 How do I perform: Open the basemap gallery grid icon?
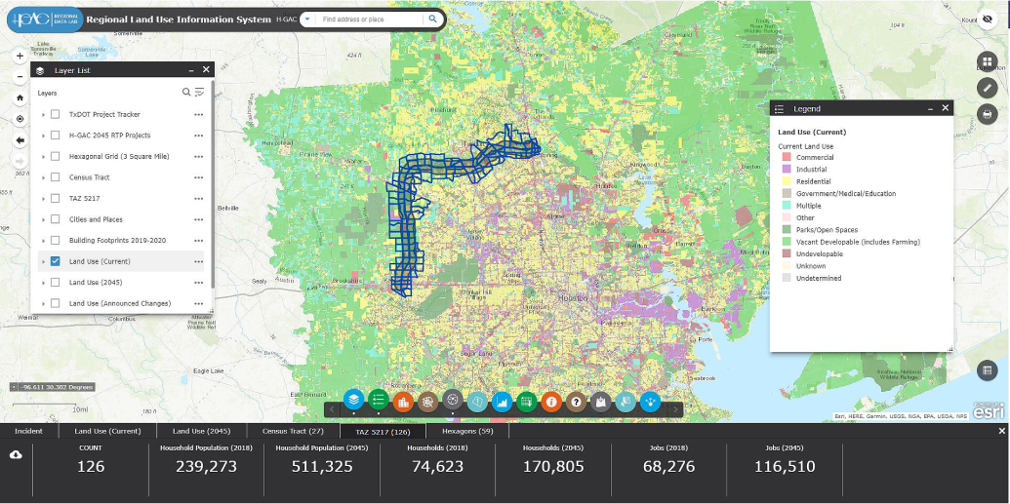(x=987, y=61)
